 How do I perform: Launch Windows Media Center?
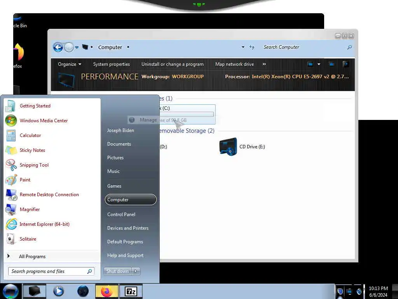click(44, 121)
